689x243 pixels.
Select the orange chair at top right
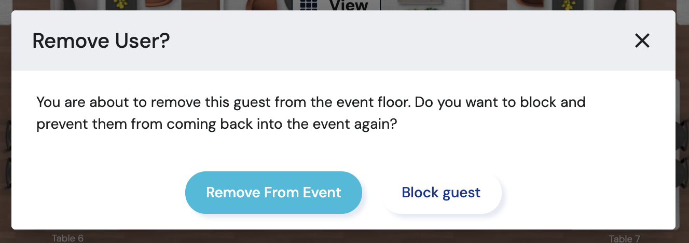[x=529, y=4]
